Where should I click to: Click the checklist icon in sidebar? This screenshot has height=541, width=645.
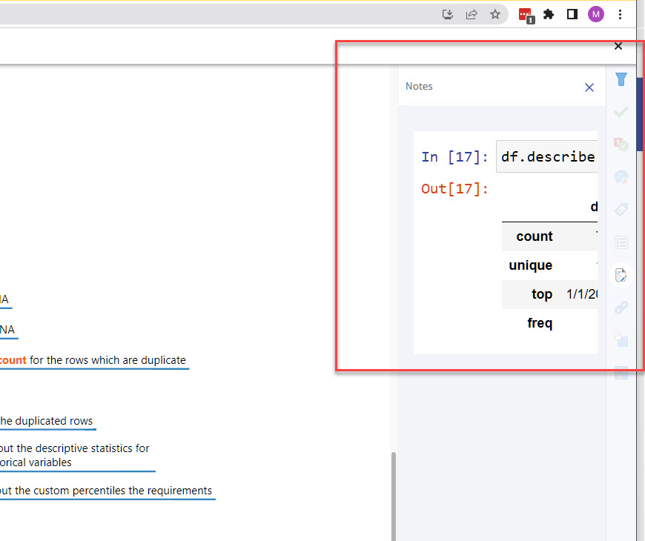(621, 242)
